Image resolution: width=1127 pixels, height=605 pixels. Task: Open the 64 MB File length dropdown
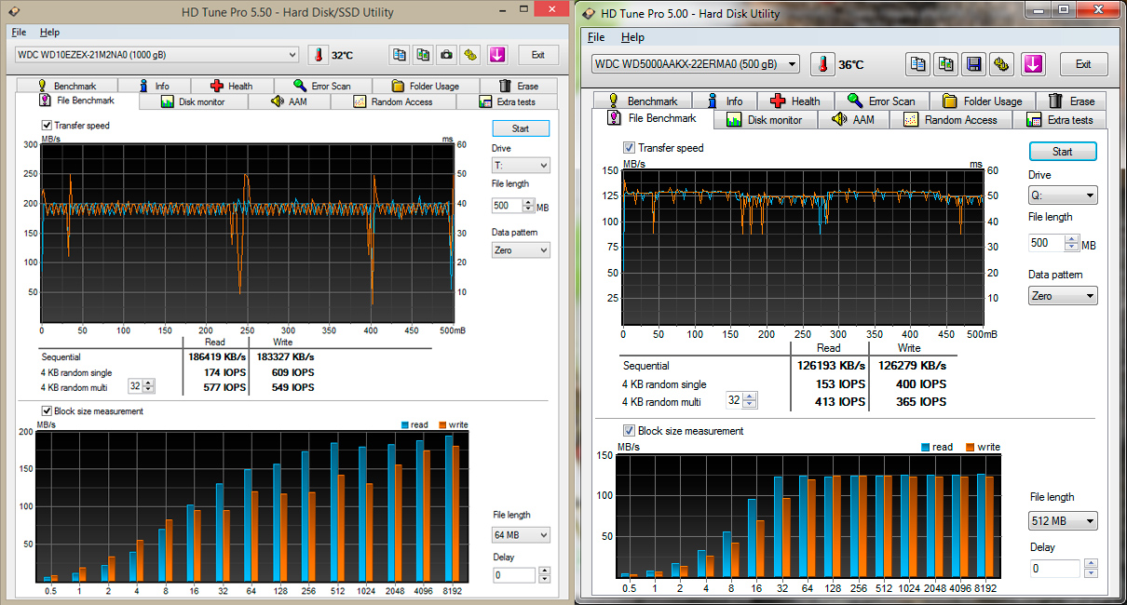(522, 535)
